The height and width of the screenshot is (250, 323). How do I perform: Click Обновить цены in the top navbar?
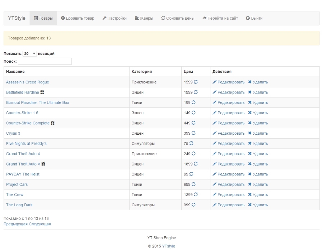coord(178,18)
